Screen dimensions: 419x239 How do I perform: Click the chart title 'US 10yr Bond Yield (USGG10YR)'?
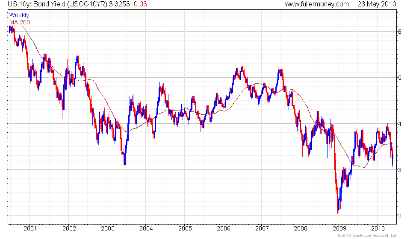(x=57, y=4)
